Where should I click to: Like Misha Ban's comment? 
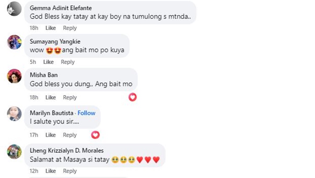click(51, 98)
